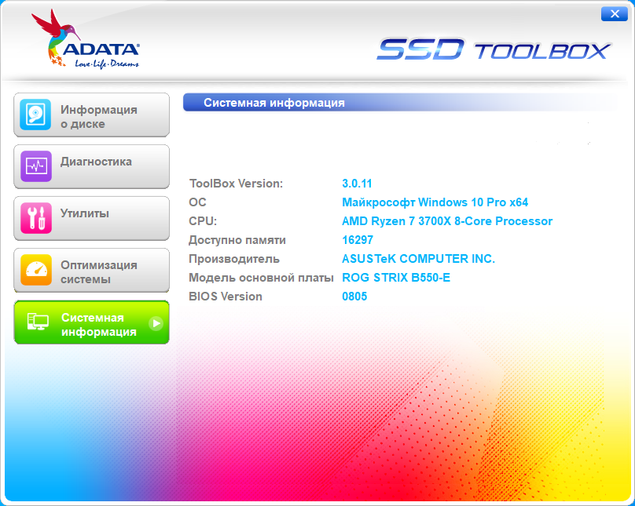Click the green computer System Information icon
Viewport: 635px width, 506px height.
tap(35, 322)
